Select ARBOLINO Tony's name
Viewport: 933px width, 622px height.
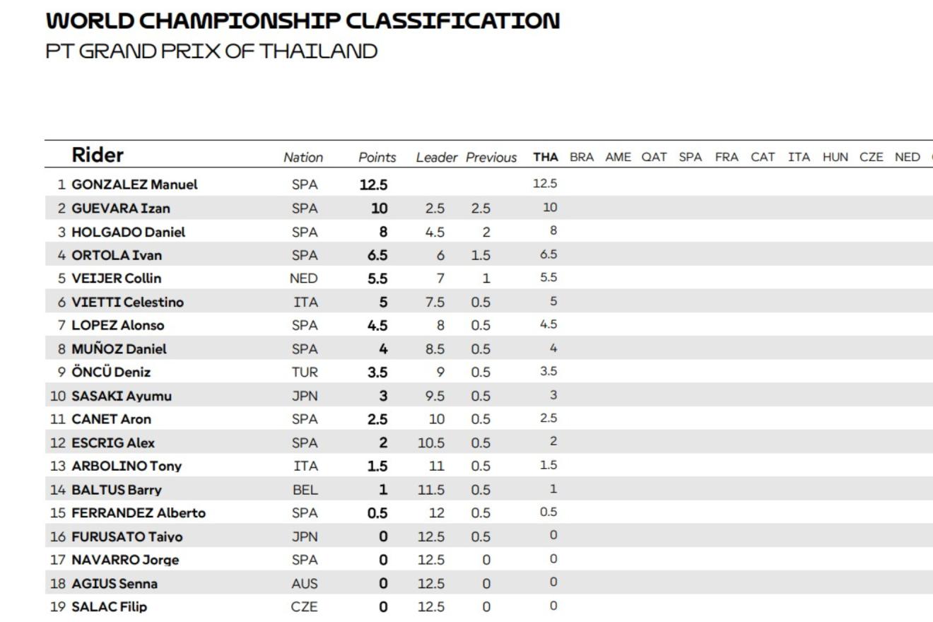[127, 466]
